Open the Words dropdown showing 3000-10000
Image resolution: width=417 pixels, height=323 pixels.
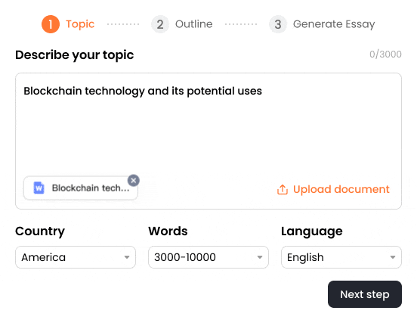tap(208, 257)
